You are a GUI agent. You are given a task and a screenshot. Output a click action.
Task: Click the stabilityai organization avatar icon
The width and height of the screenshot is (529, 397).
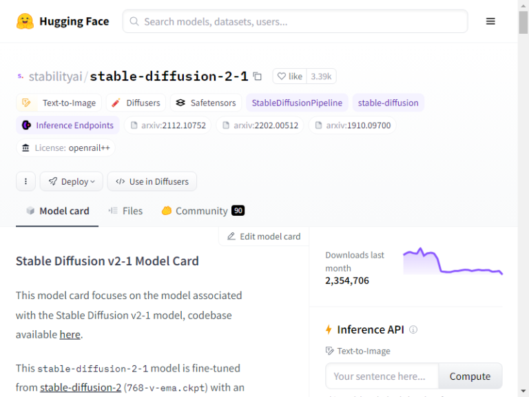(21, 77)
